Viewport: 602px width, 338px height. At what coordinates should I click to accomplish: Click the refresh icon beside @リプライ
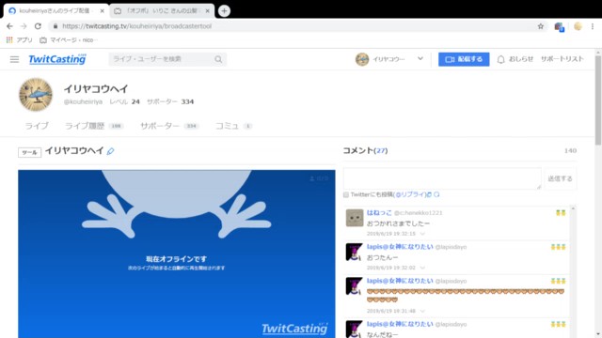point(436,194)
